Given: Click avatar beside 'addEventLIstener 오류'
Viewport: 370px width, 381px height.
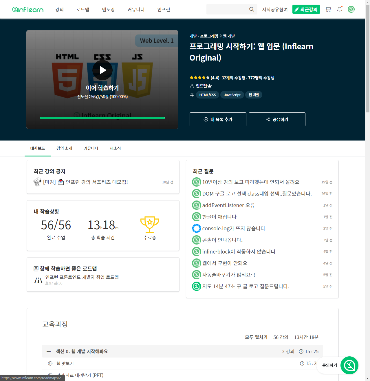Looking at the screenshot, I should [197, 205].
